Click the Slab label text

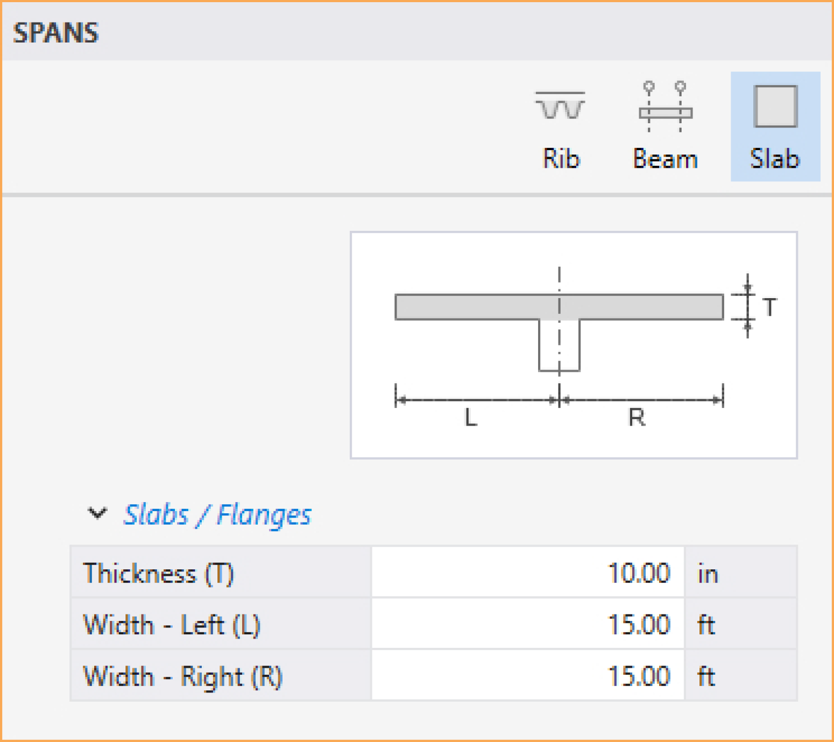(x=775, y=159)
